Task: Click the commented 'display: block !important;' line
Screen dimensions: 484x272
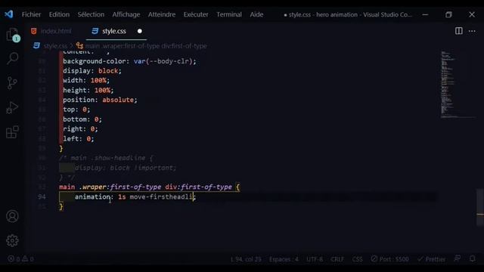Action: [x=126, y=168]
